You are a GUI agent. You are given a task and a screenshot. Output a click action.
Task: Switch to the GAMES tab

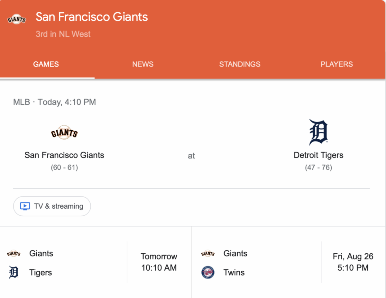coord(46,64)
